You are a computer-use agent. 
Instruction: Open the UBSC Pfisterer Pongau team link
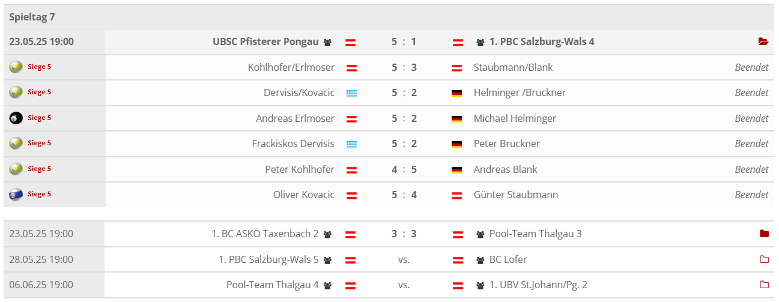click(265, 42)
